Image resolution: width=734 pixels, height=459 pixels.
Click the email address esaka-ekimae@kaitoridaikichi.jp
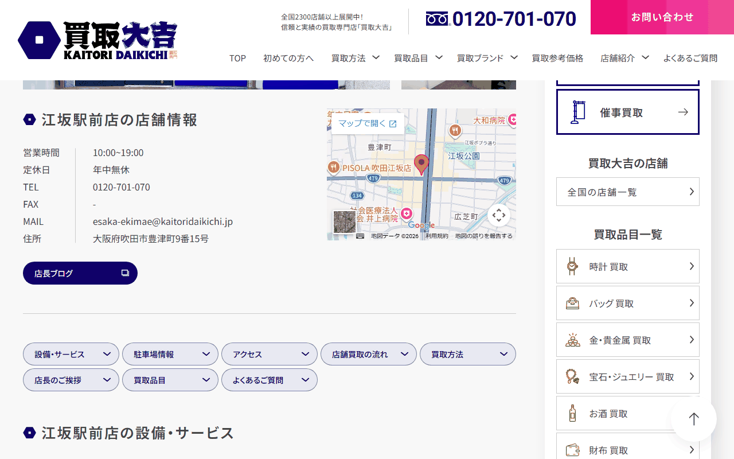[x=163, y=221]
